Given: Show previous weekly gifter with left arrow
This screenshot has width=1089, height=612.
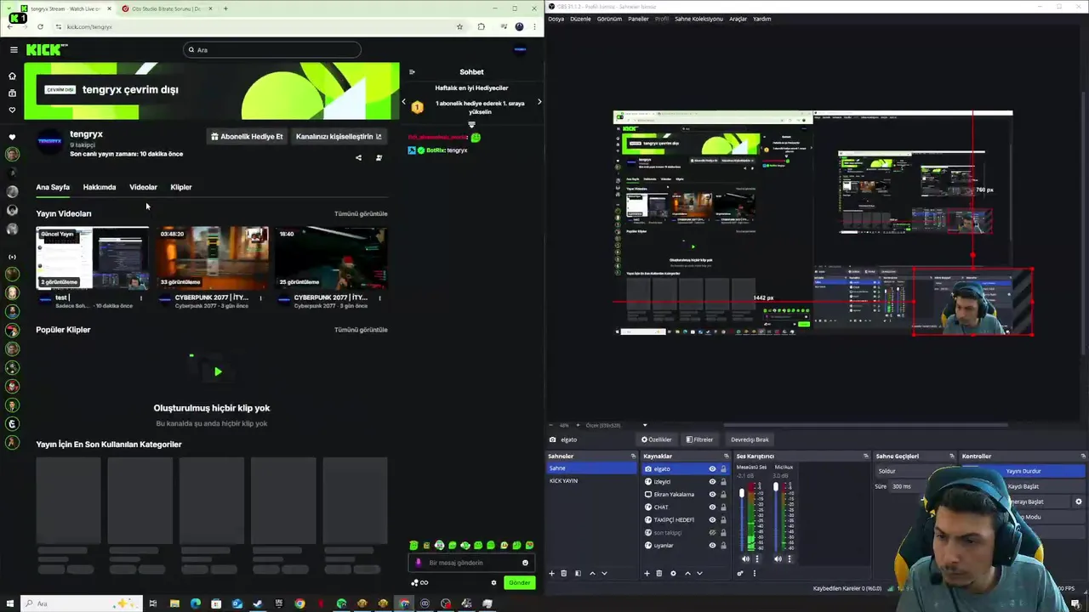Looking at the screenshot, I should (x=404, y=102).
